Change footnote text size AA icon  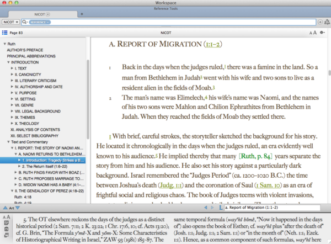tap(6, 217)
